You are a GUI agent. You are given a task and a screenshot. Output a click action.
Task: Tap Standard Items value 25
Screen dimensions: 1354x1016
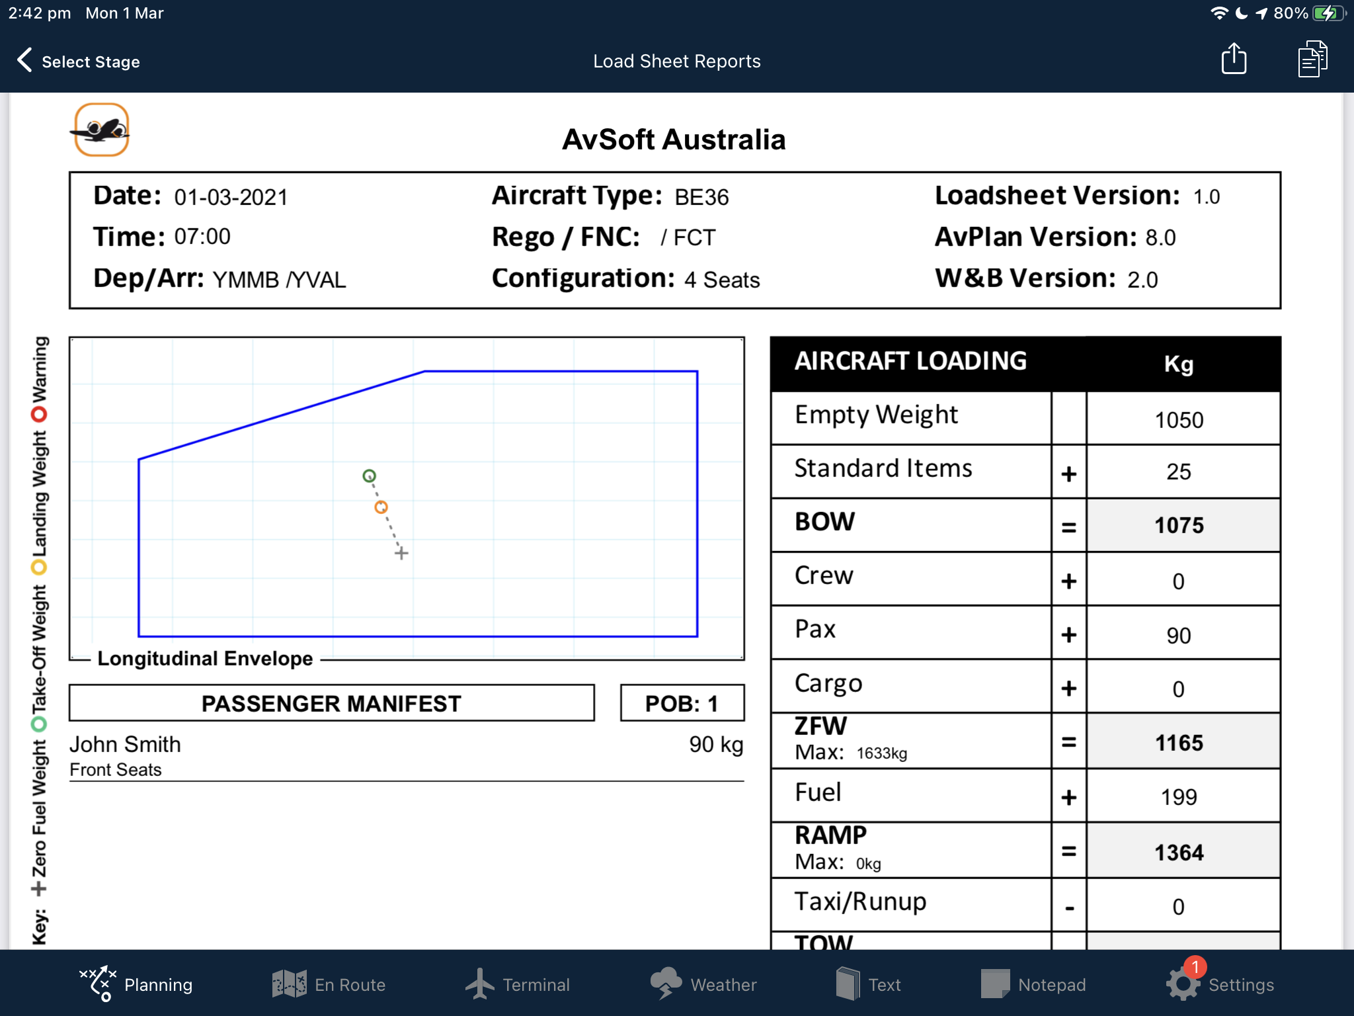1179,472
